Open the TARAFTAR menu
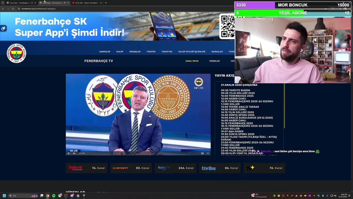The image size is (353, 199). tap(167, 52)
